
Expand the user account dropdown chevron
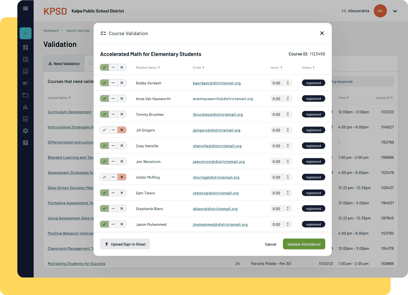395,11
